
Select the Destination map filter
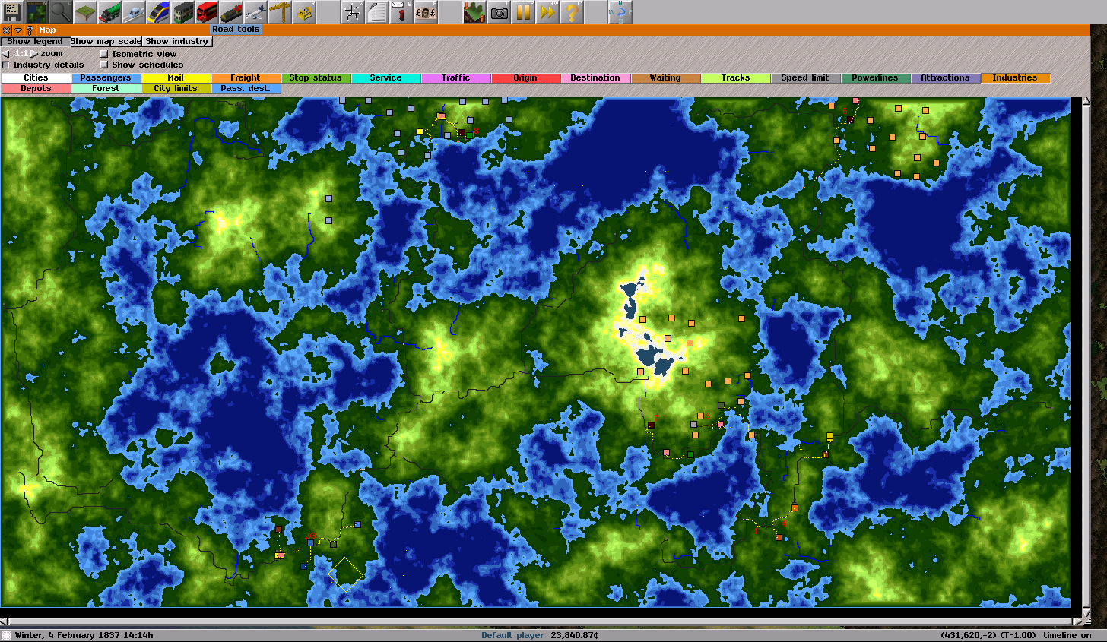(595, 77)
